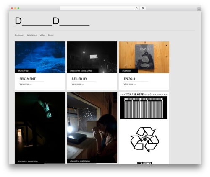Open a new tab with plus button
This screenshot has height=177, width=210.
(x=199, y=9)
